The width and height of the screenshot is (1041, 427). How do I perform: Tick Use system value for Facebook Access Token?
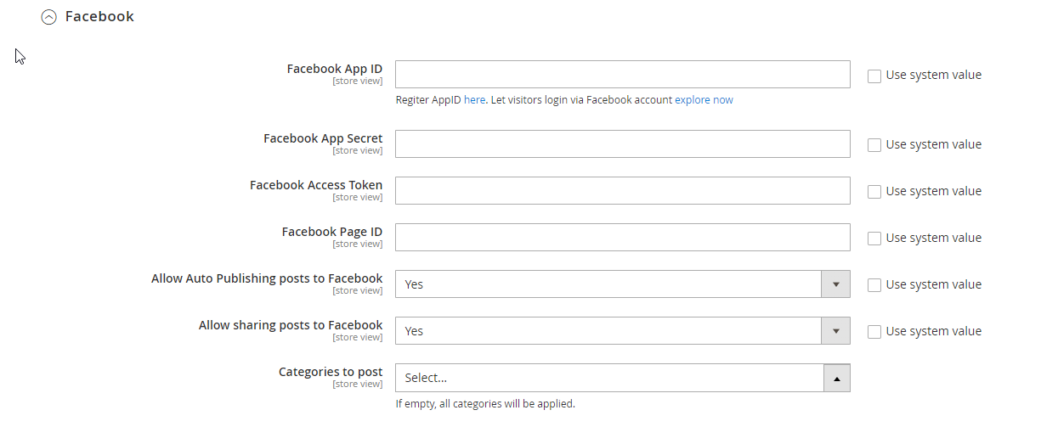(874, 192)
